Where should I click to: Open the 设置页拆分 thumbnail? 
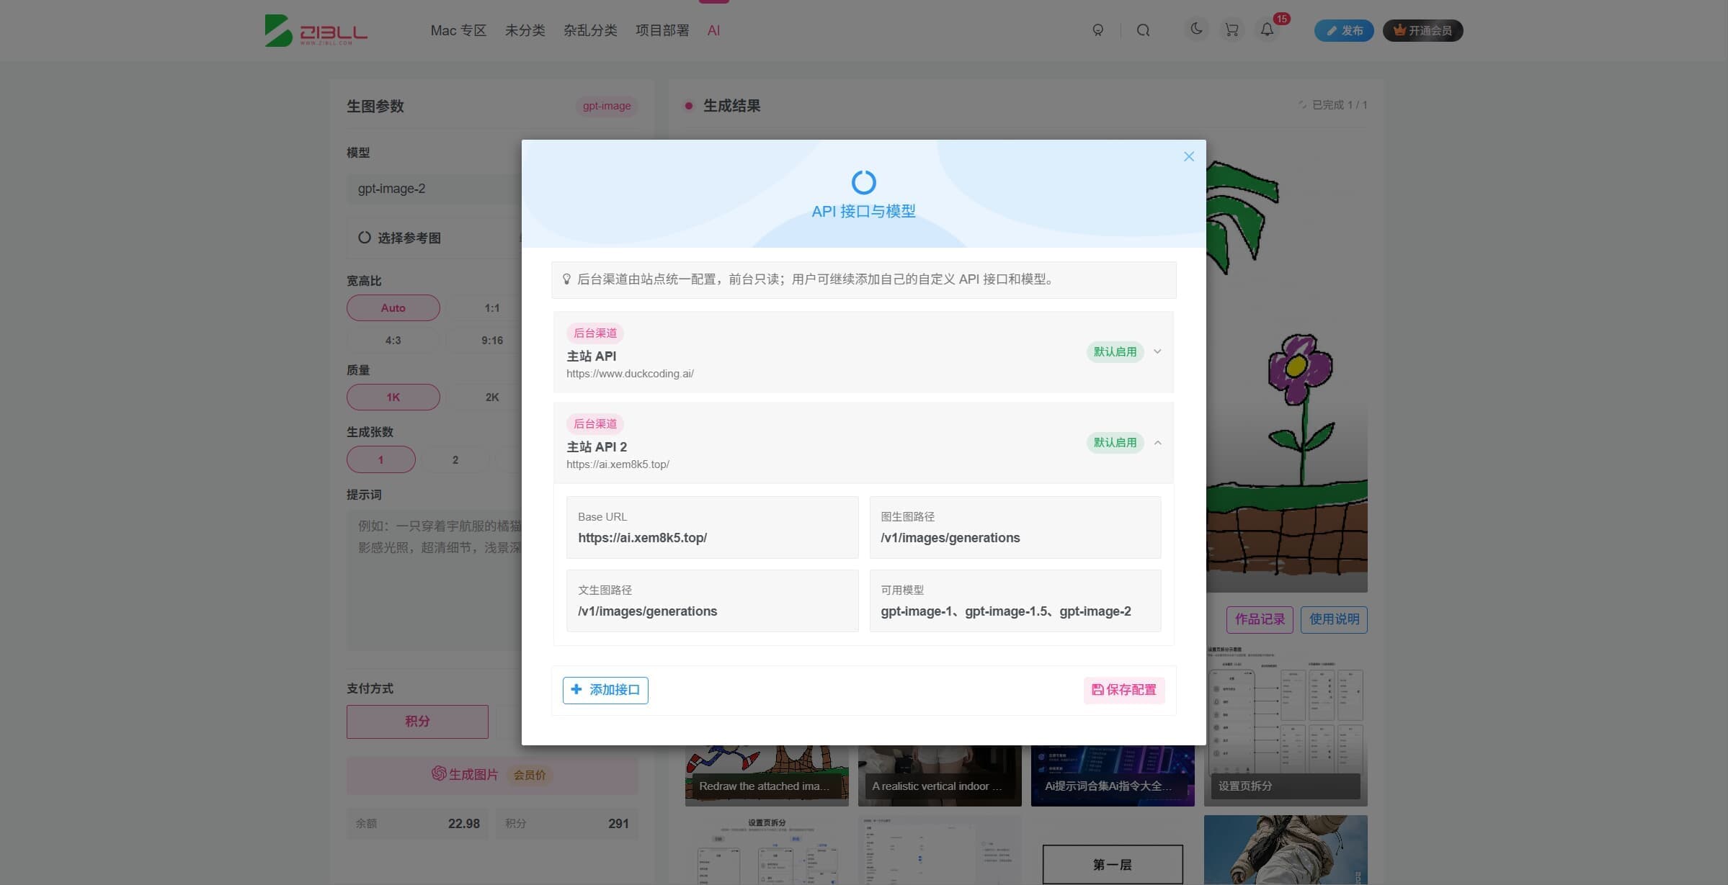tap(1286, 725)
